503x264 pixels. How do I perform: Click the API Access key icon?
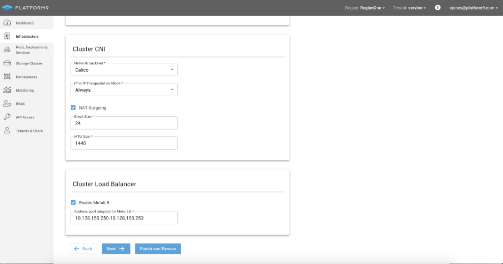pyautogui.click(x=7, y=117)
